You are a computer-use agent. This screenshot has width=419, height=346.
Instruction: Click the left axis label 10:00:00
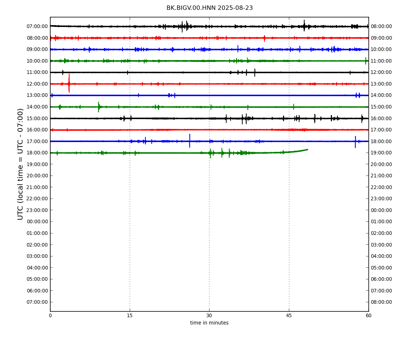click(37, 61)
